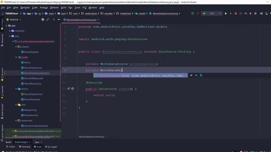The width and height of the screenshot is (271, 152).
Task: Collapse the method fold marker on line 11
Action: [77, 89]
